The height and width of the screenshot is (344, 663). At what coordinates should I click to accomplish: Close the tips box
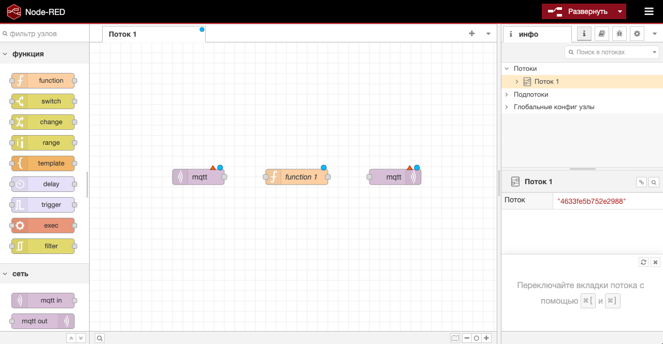(x=655, y=262)
